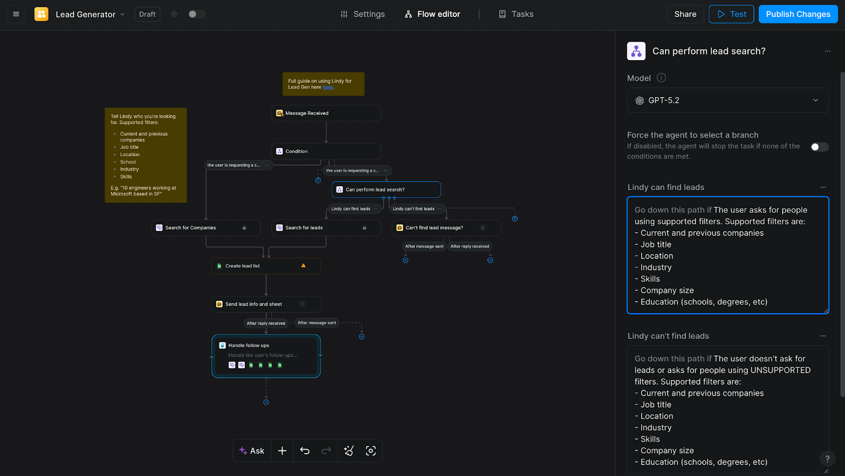Click After message sent under Can't find lead message

tap(424, 246)
